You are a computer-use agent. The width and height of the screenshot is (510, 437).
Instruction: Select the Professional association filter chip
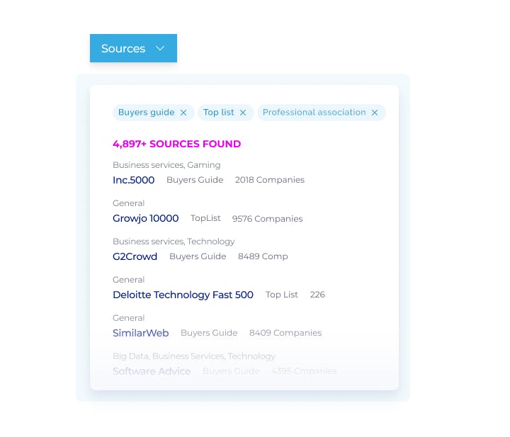314,113
